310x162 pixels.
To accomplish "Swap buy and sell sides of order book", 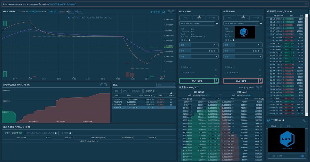I will coord(220,93).
